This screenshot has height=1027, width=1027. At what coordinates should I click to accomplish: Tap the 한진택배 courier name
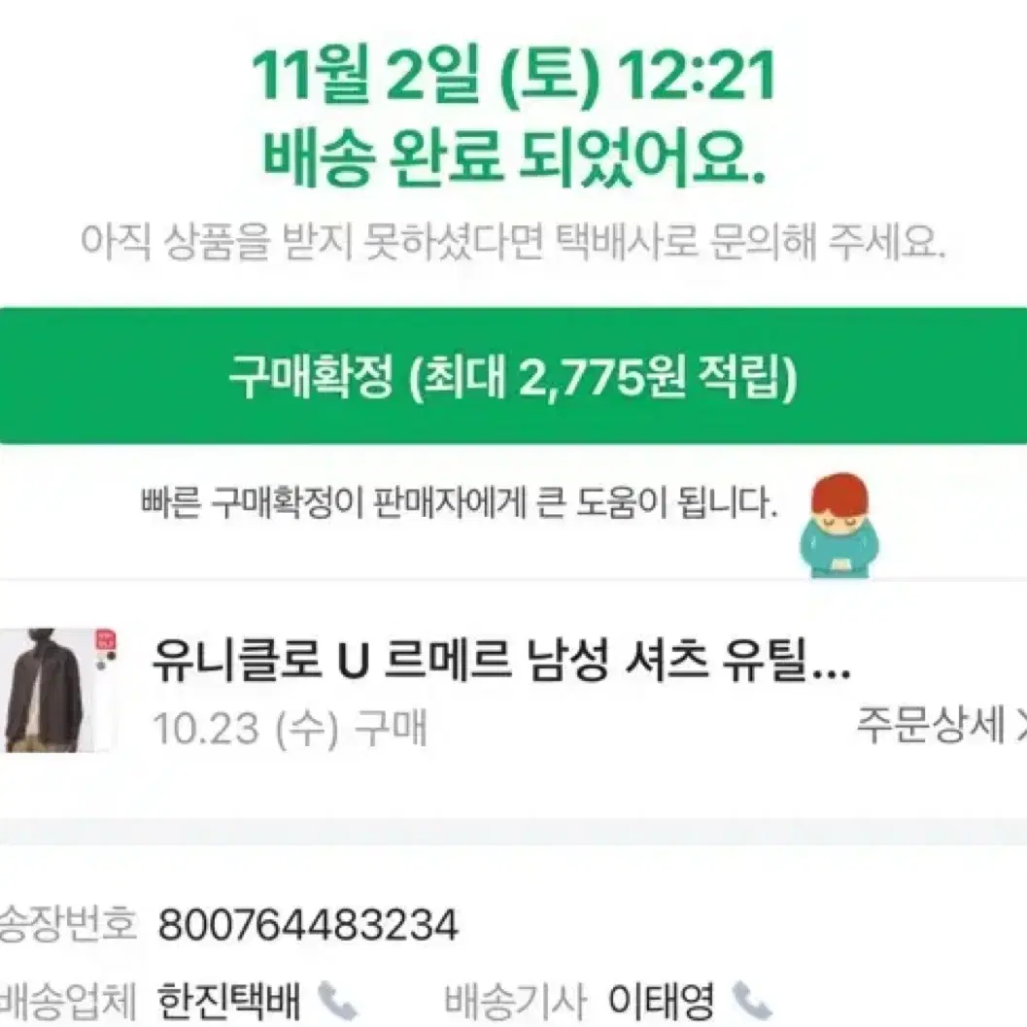click(229, 1000)
